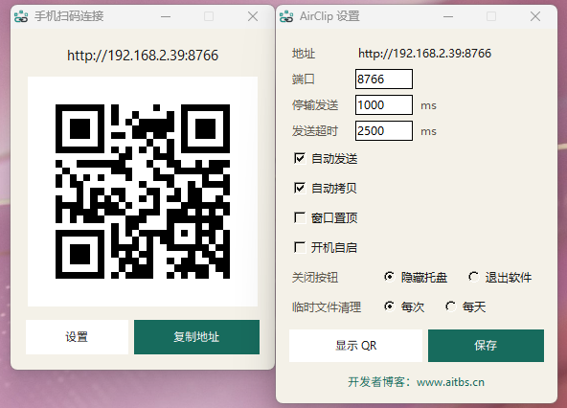
Task: Click the 显示 QR button
Action: [356, 346]
